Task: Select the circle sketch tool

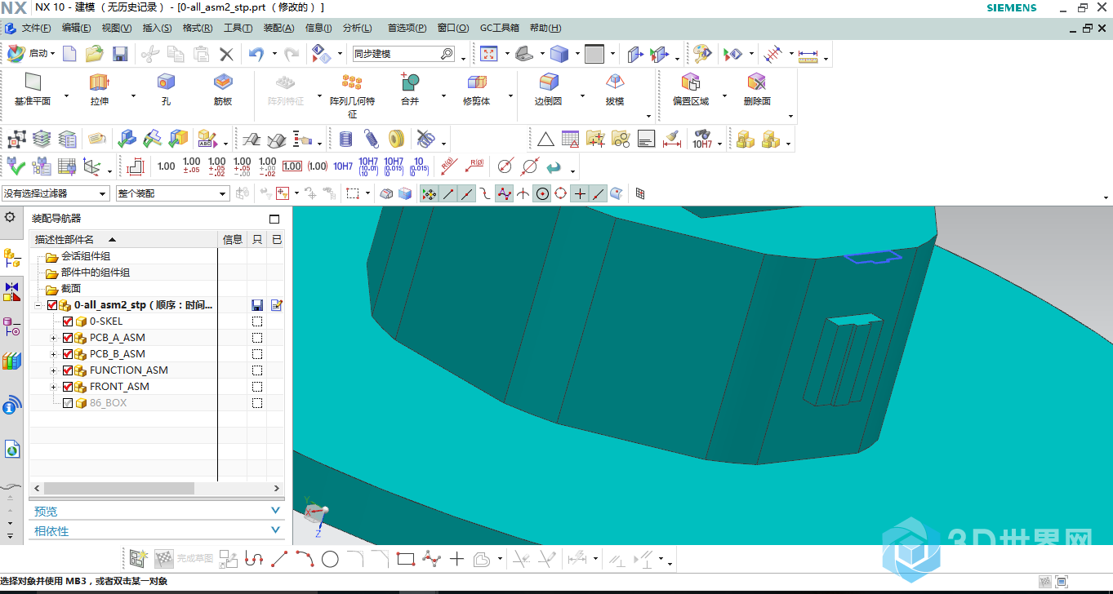Action: tap(330, 559)
